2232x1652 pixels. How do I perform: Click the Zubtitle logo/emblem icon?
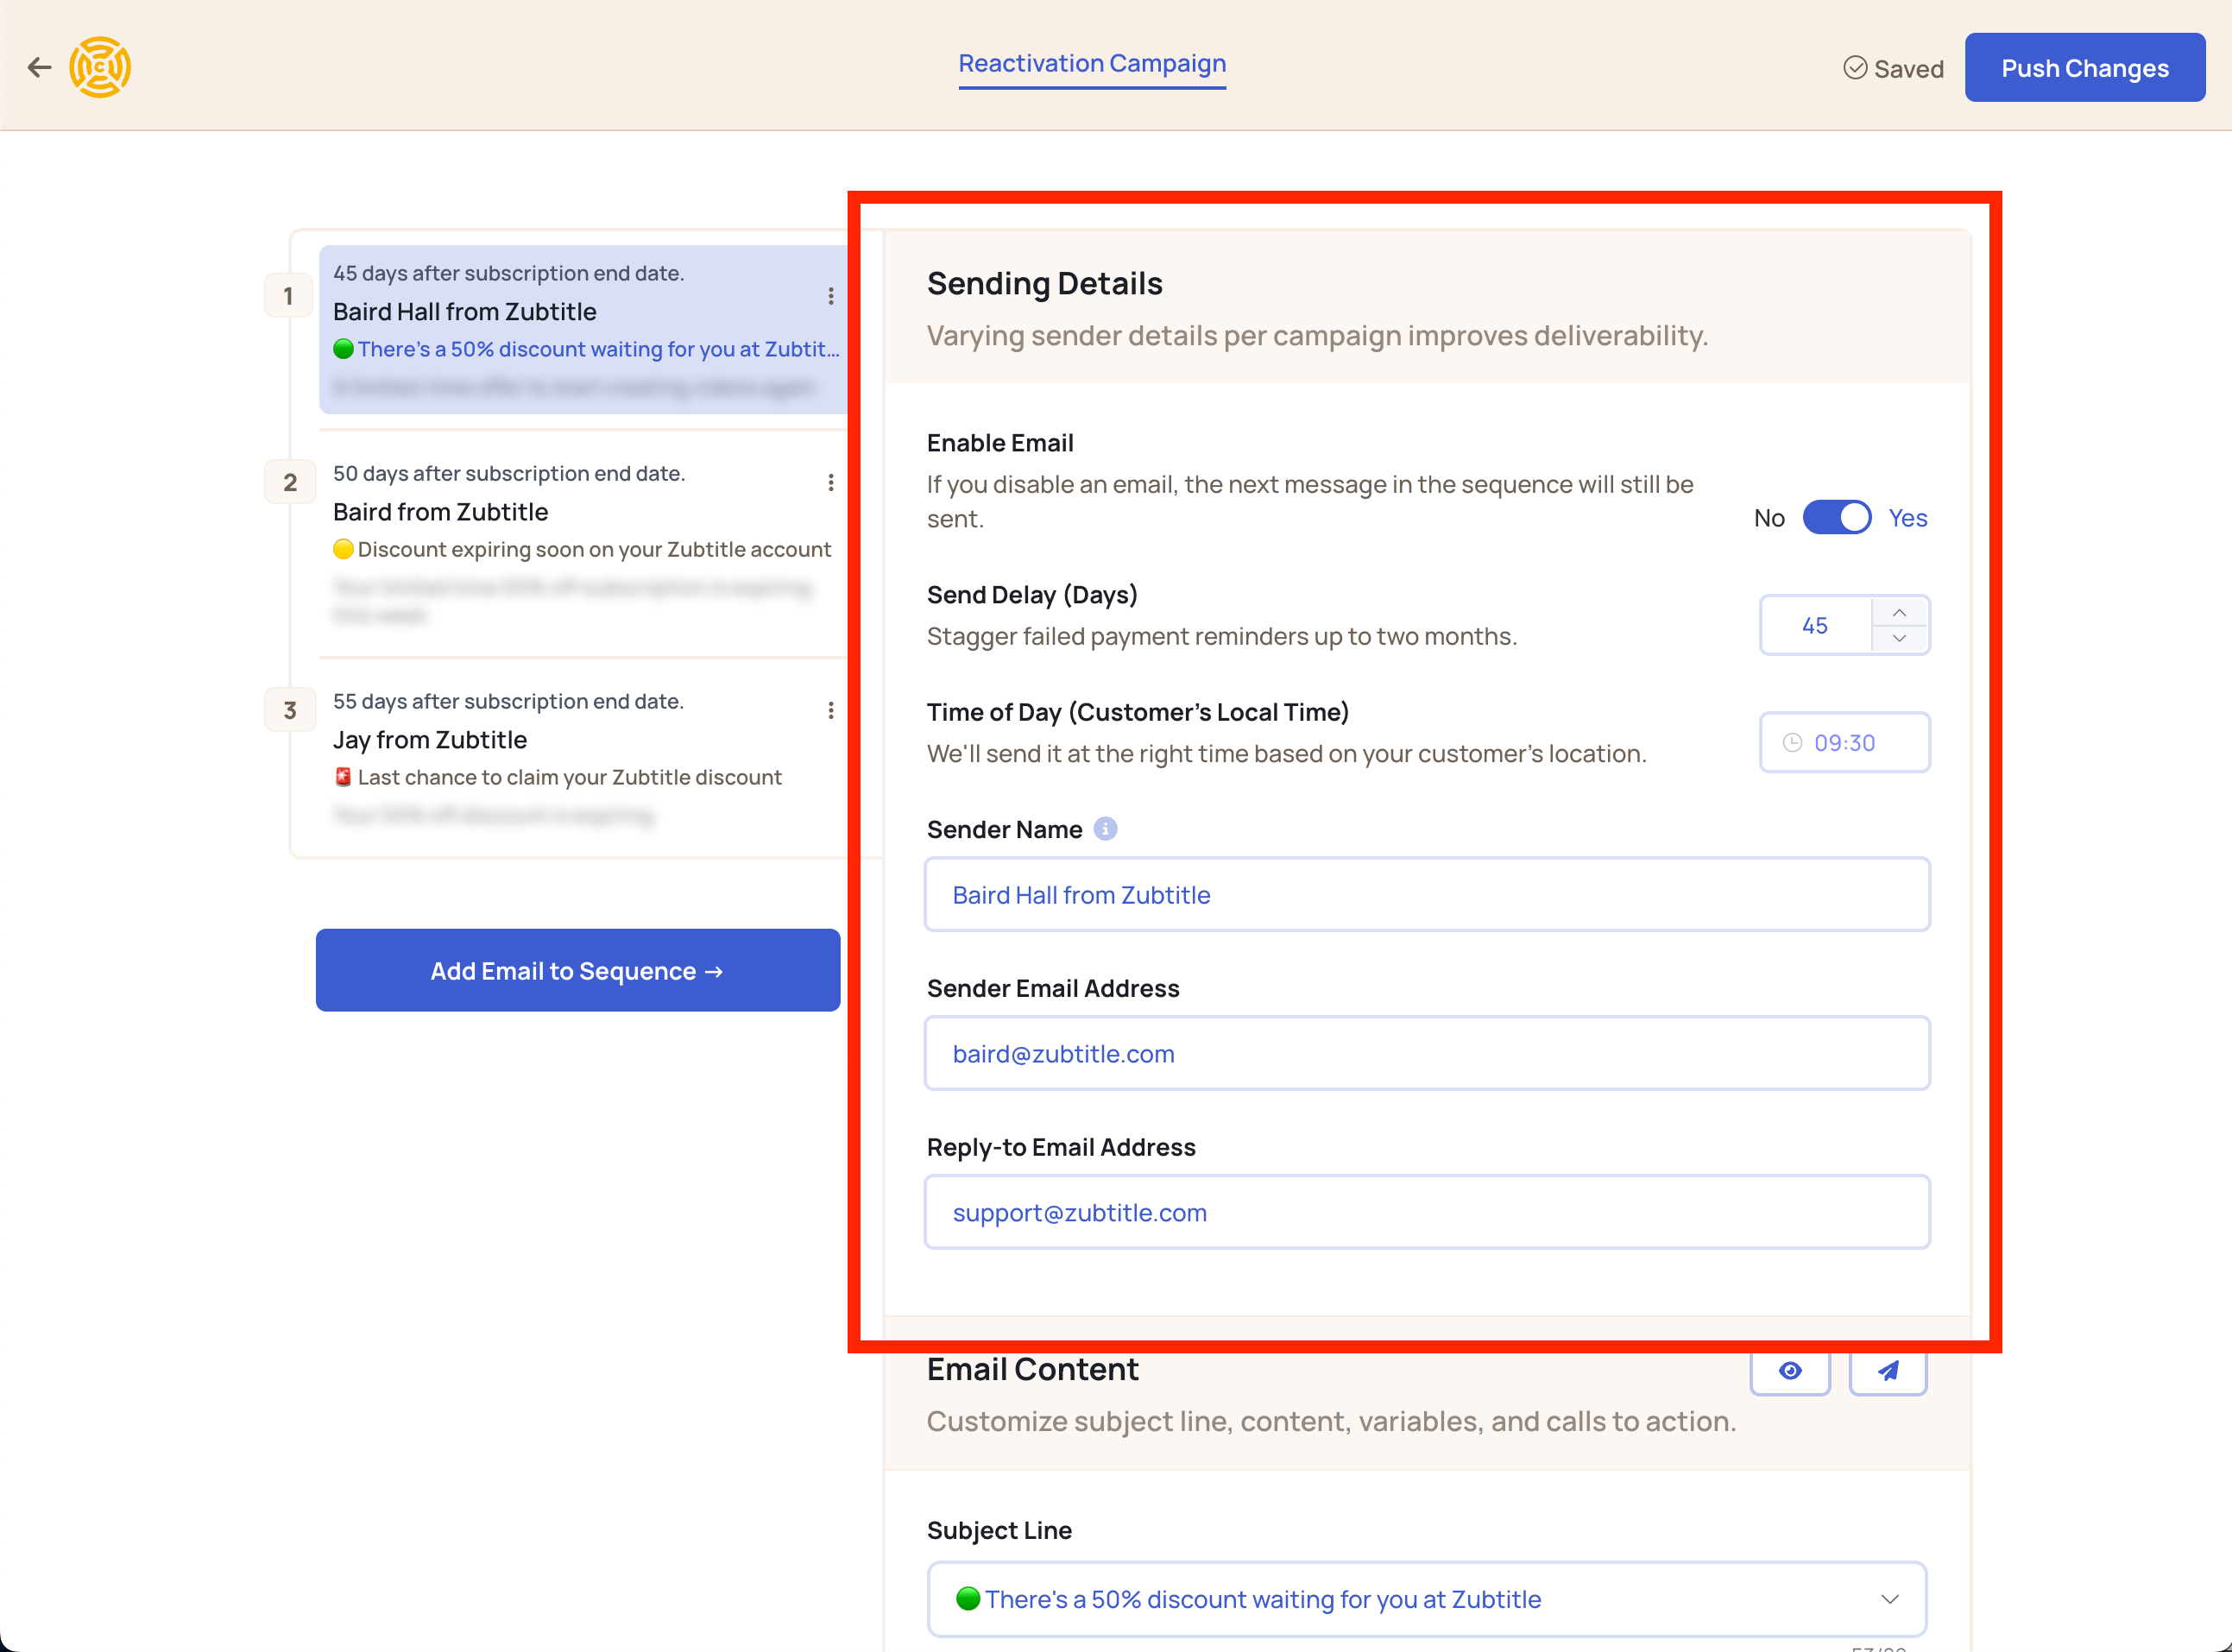[x=101, y=66]
